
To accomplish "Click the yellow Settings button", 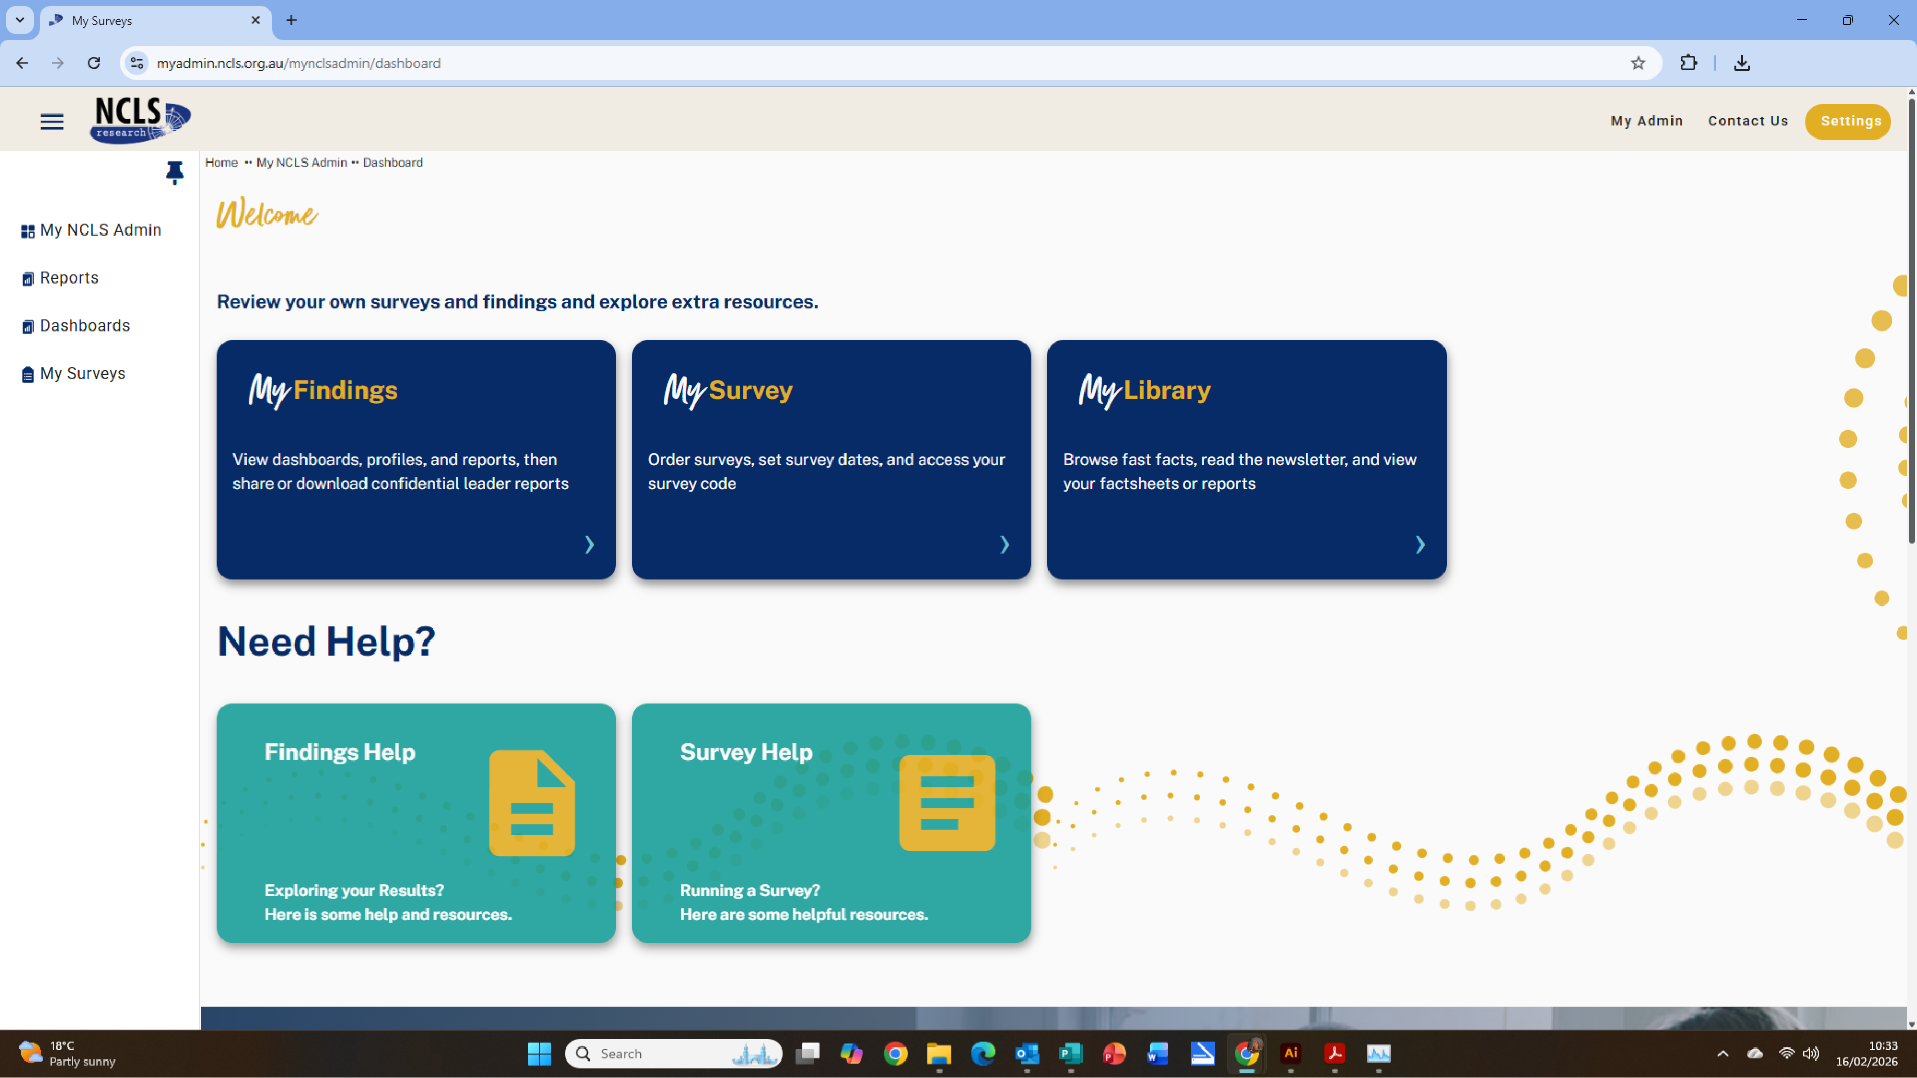I will pos(1850,121).
